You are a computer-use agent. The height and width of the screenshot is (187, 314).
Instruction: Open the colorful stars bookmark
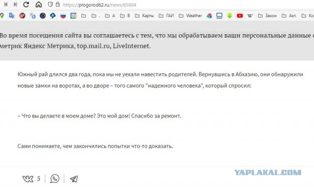[209, 16]
